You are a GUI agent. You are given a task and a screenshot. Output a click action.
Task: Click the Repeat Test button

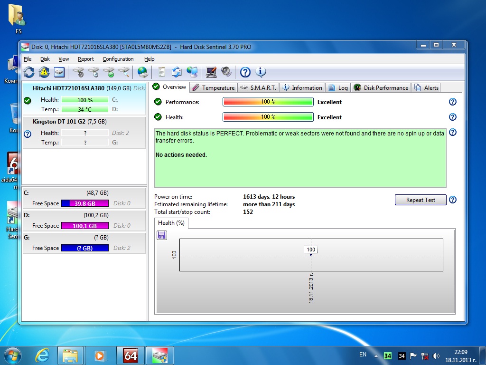pyautogui.click(x=421, y=200)
